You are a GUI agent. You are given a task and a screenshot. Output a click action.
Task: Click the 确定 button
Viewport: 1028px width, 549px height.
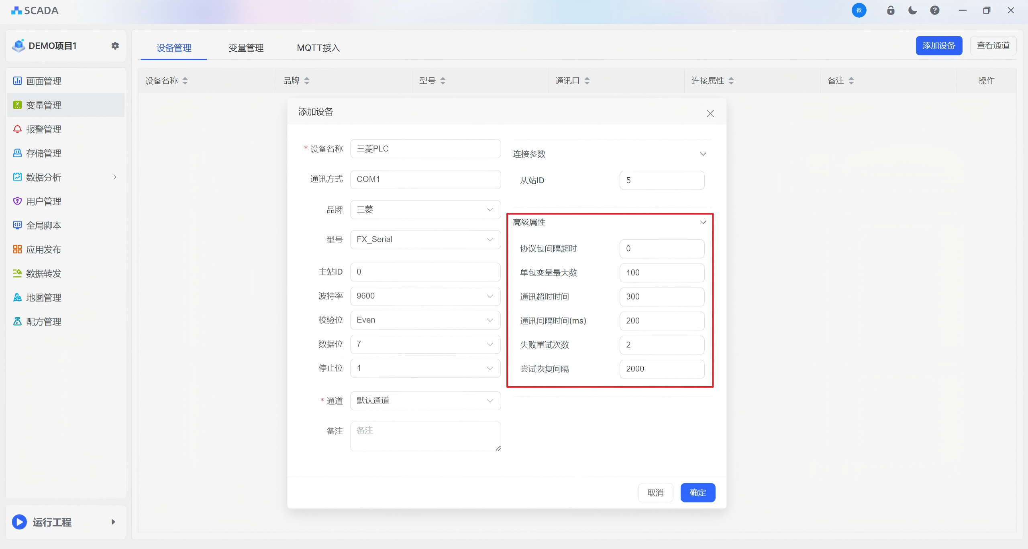pyautogui.click(x=698, y=492)
